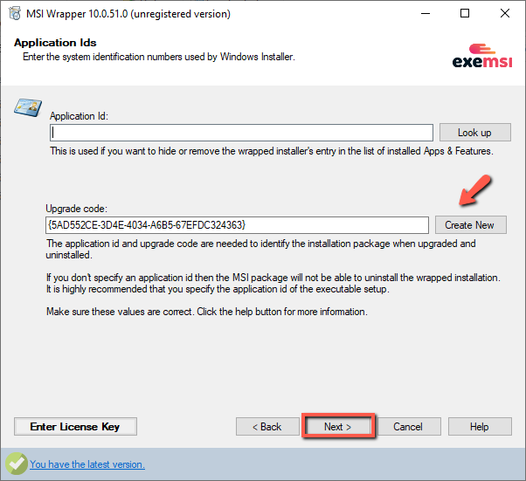Open the 'You have the latest version' link
The width and height of the screenshot is (526, 481).
point(87,464)
